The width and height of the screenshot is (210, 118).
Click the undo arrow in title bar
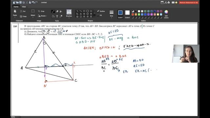click(x=33, y=2)
